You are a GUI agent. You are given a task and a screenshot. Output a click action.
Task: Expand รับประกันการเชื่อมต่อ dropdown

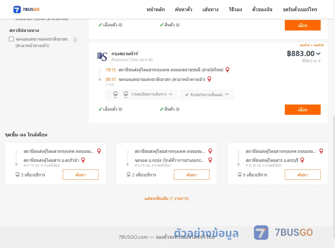pyautogui.click(x=207, y=95)
